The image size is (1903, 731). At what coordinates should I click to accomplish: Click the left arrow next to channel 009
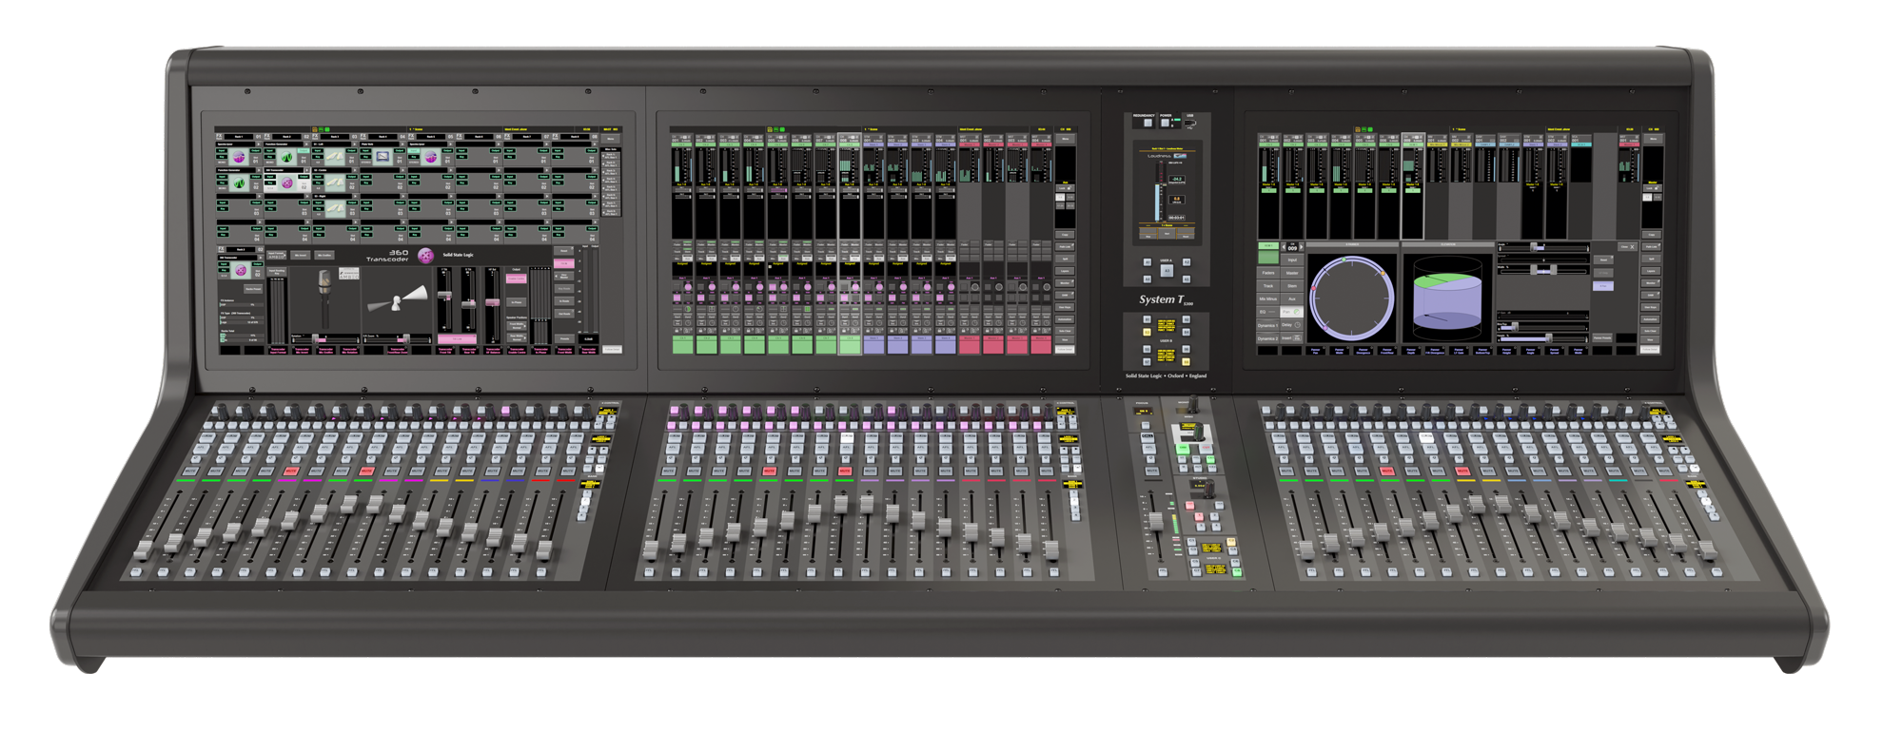tap(1284, 247)
